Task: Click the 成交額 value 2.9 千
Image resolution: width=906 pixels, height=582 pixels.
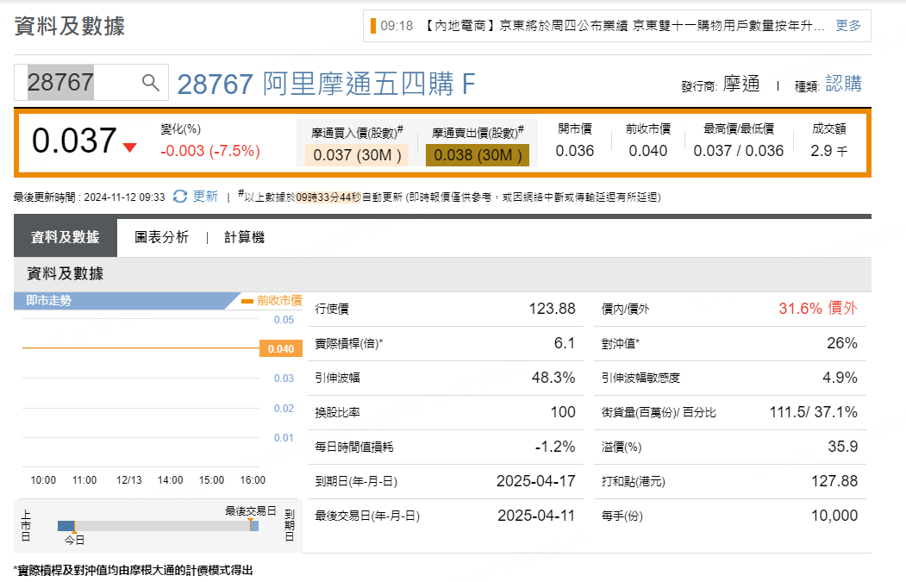Action: click(x=829, y=151)
